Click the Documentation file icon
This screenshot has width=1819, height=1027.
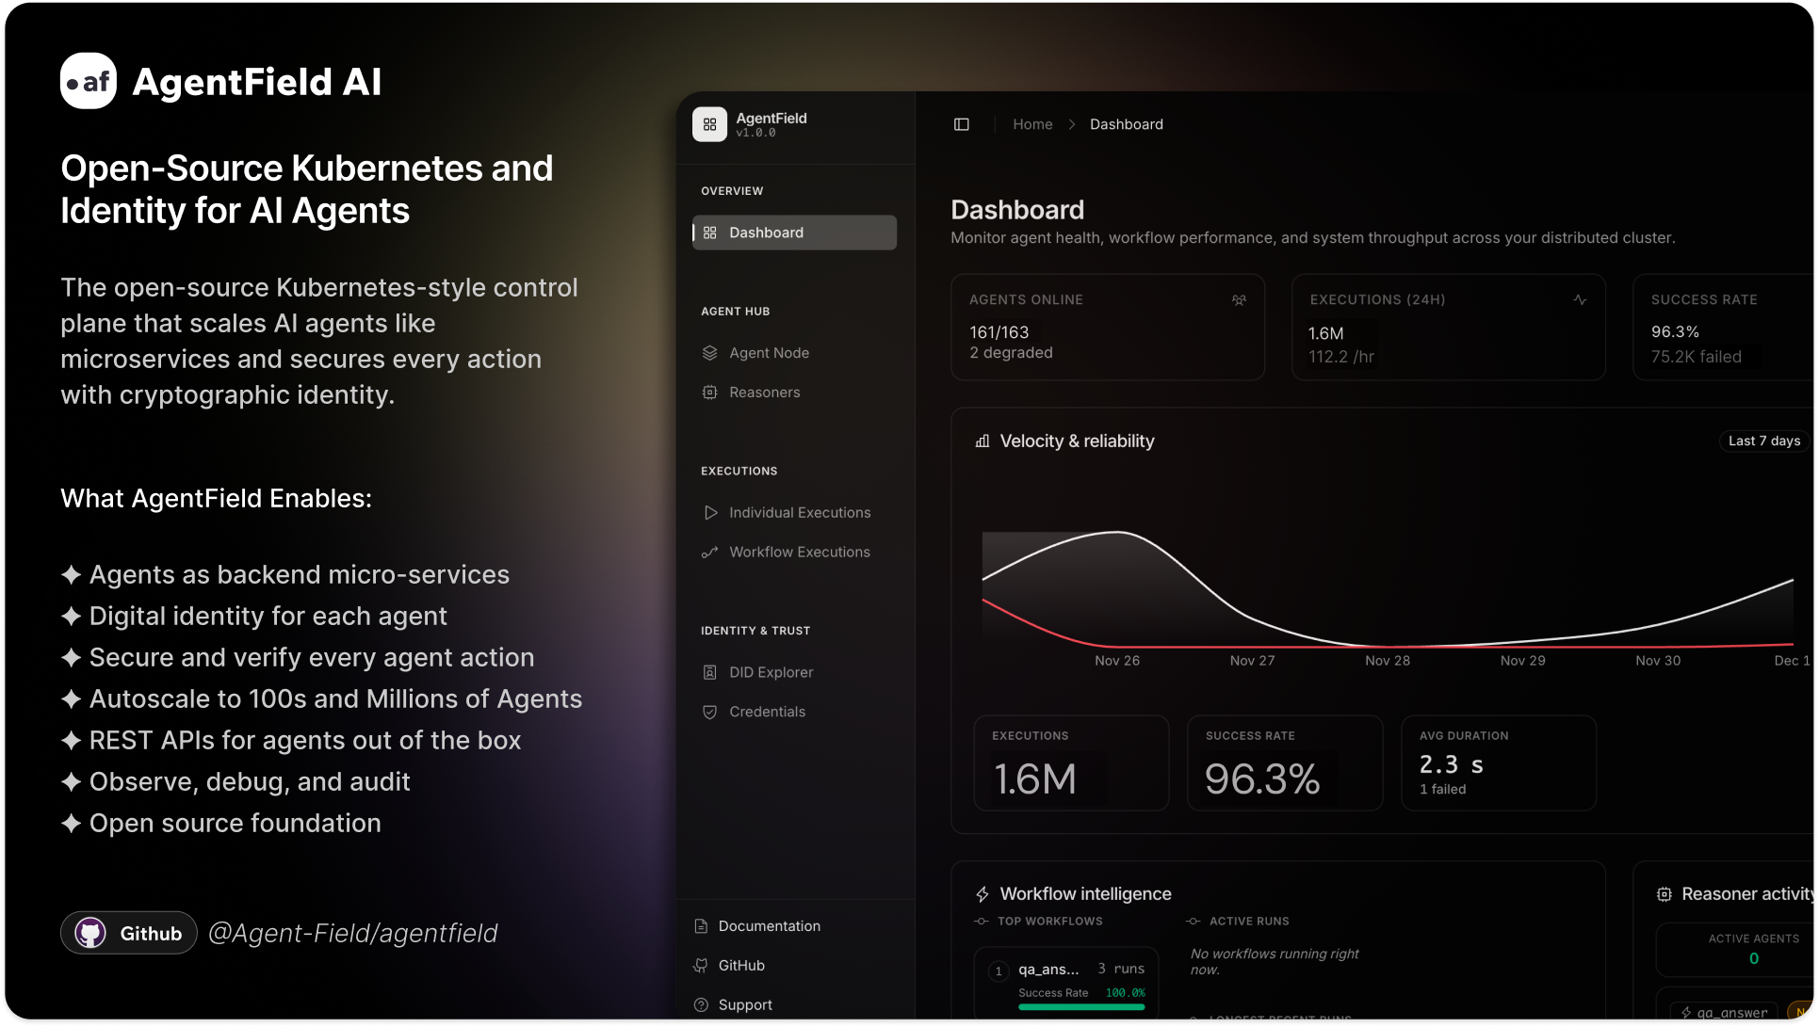click(700, 925)
